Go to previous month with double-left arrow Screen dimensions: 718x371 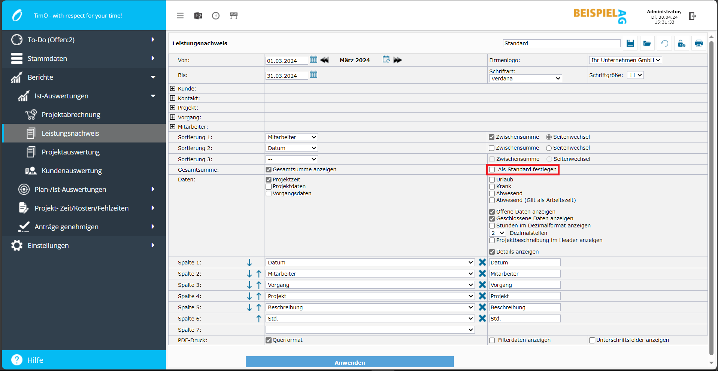[x=324, y=60]
